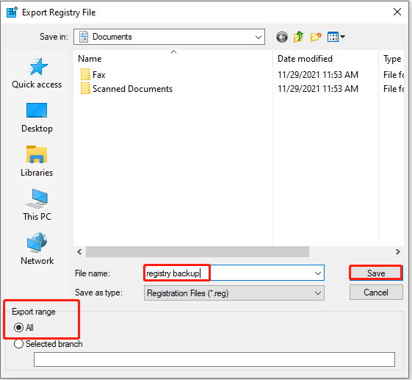Click the horizontal scrollbar right arrow
Viewport: 412px width, 380px height.
(x=398, y=251)
